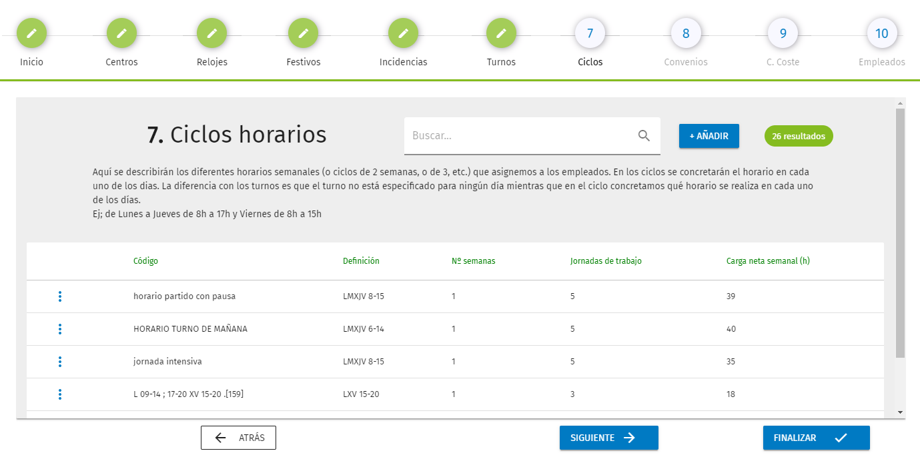Add a new cycle with + AÑADIR

[709, 136]
